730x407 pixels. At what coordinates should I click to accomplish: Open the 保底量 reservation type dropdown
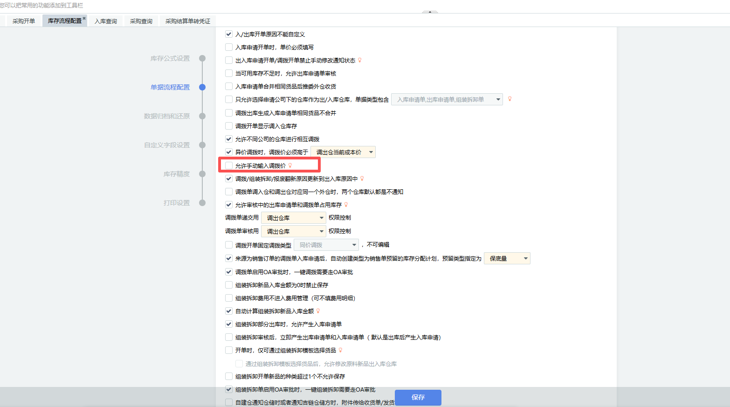pyautogui.click(x=507, y=258)
